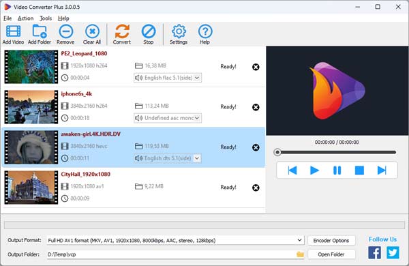Screen dimensions: 409x266
Task: Click the Add Video toolbar icon
Action: pyautogui.click(x=13, y=31)
